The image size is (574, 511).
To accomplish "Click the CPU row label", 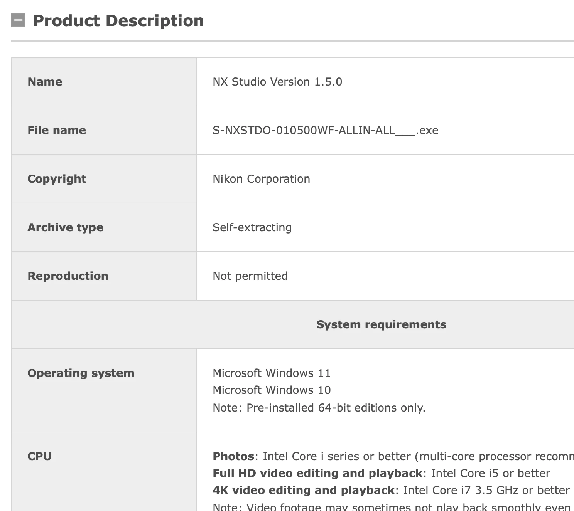I will [x=39, y=456].
